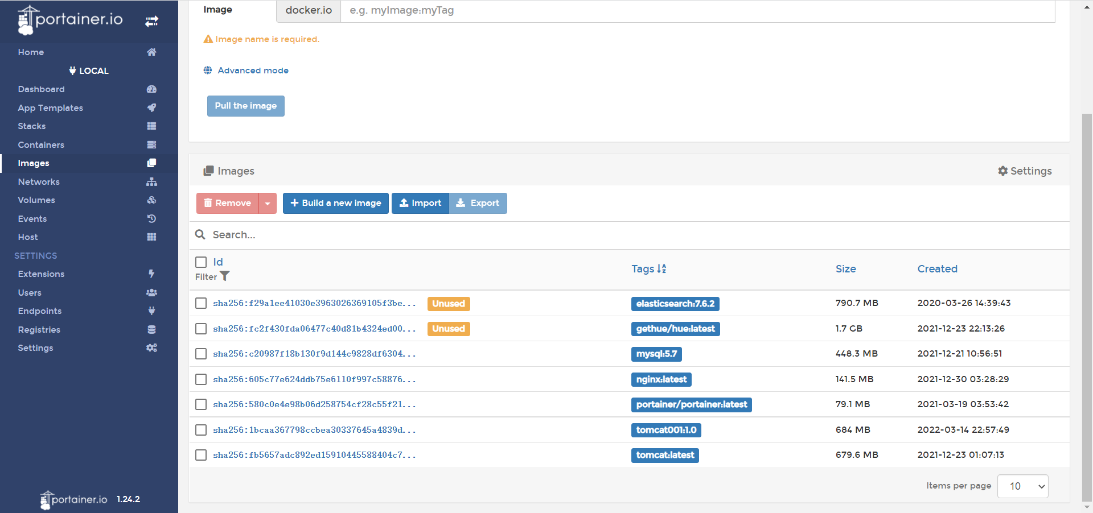The height and width of the screenshot is (513, 1093).
Task: Click the 1.7 GB size value
Action: pos(849,329)
